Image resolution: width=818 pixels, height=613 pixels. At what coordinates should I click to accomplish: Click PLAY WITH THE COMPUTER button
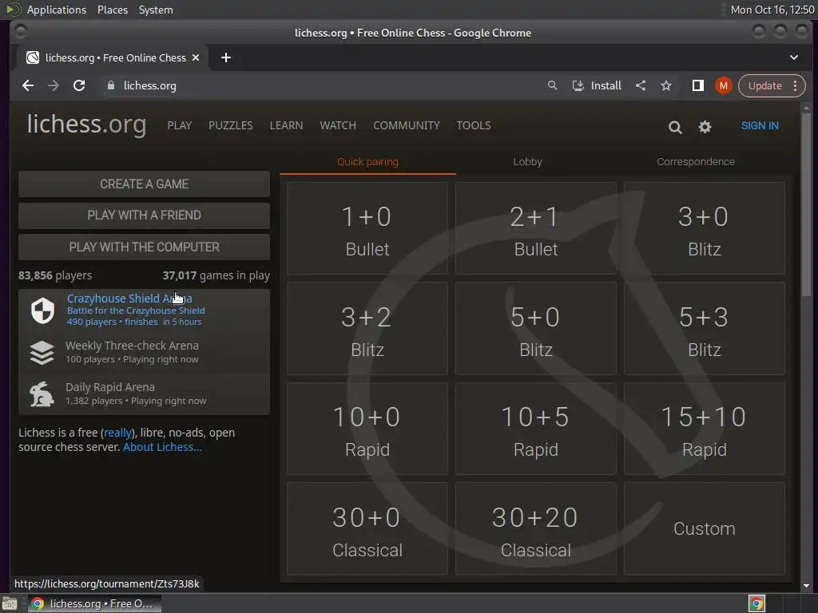click(144, 247)
